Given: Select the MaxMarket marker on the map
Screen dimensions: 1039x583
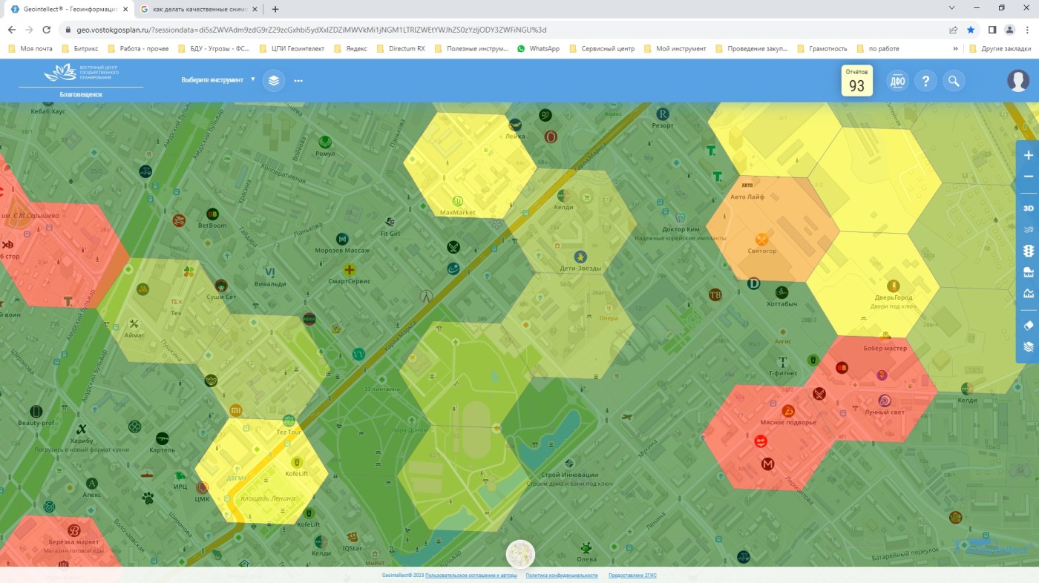Looking at the screenshot, I should 458,200.
